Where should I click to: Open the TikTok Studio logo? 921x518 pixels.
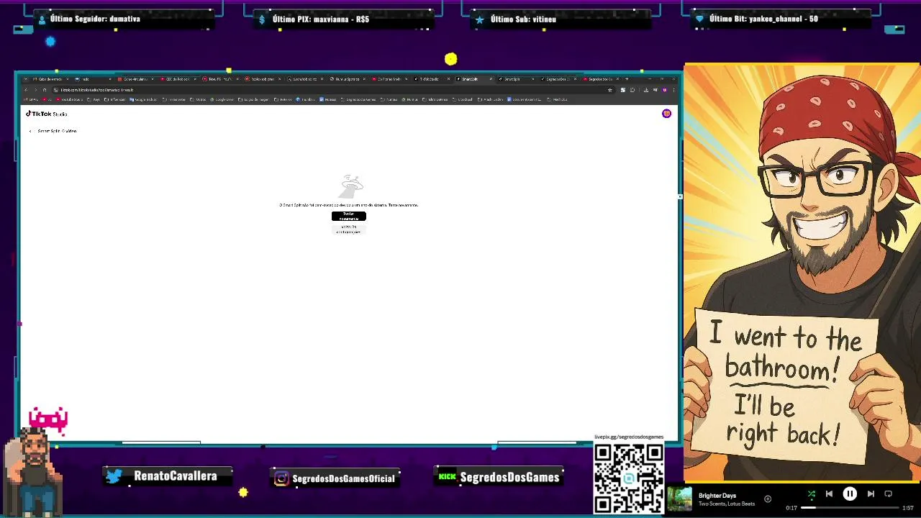[x=47, y=114]
